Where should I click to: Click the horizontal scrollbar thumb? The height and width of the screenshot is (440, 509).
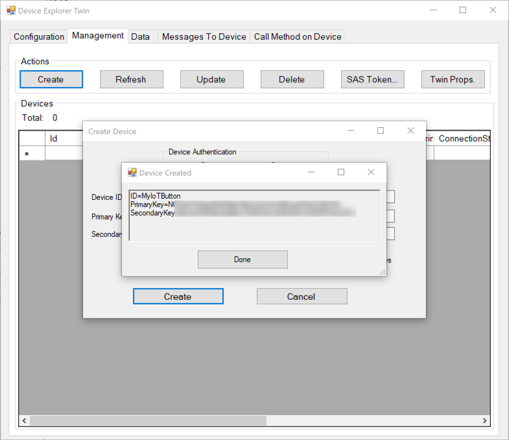[148, 421]
